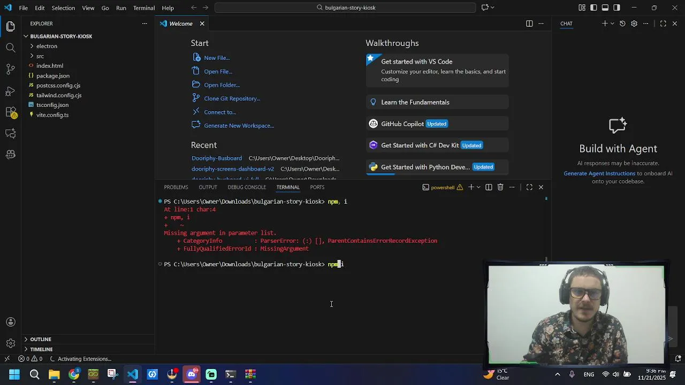Image resolution: width=685 pixels, height=385 pixels.
Task: Switch to the Output tab
Action: (x=208, y=187)
